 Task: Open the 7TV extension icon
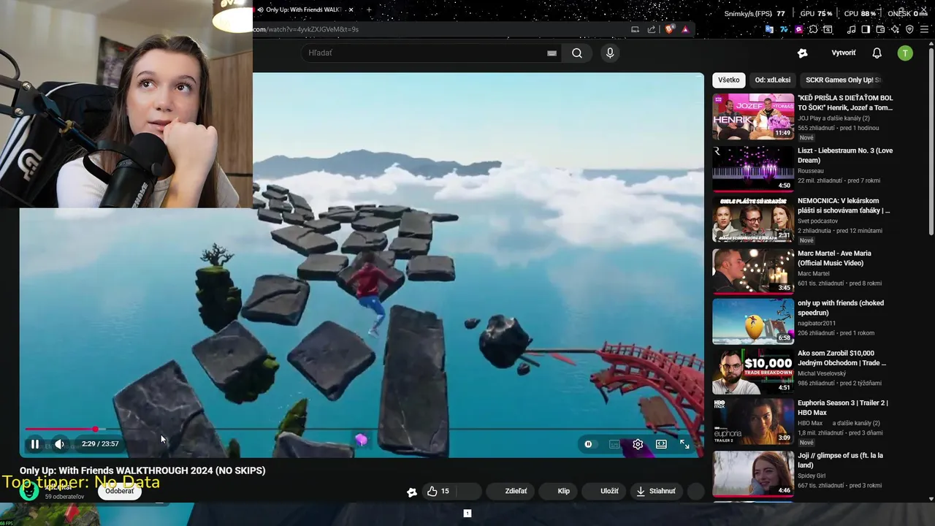784,29
